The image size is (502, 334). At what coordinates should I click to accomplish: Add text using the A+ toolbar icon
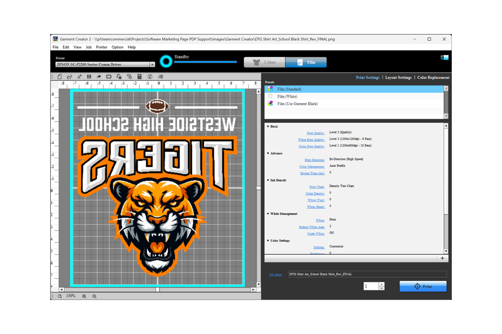click(x=79, y=77)
